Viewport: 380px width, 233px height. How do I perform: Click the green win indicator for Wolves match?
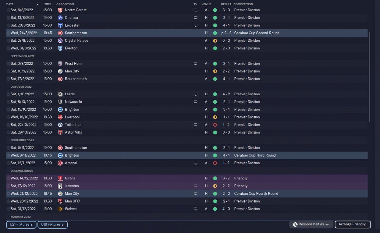[x=215, y=209]
